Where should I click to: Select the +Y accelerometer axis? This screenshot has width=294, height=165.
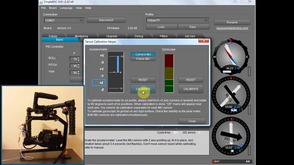[x=102, y=69]
